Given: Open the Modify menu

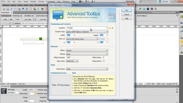Looking at the screenshot, I should (x=33, y=1).
